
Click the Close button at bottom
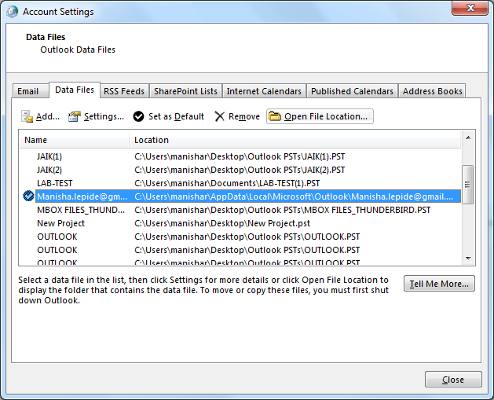point(453,380)
